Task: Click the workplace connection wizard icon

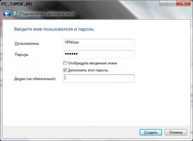Action: tap(16, 14)
